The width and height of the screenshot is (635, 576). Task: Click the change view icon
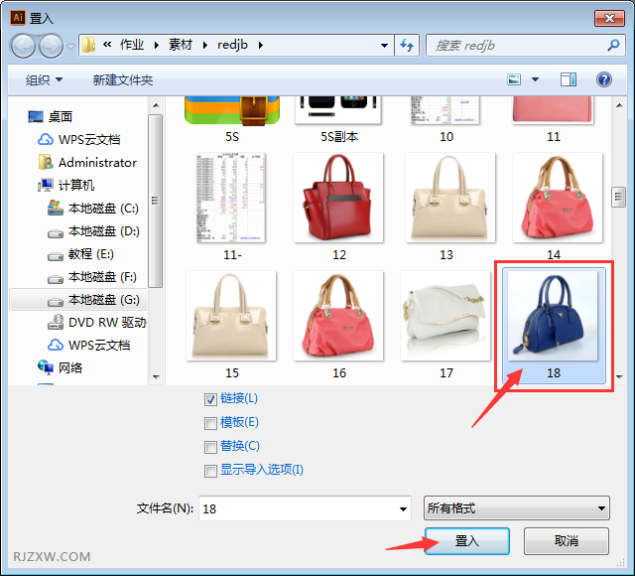point(514,79)
